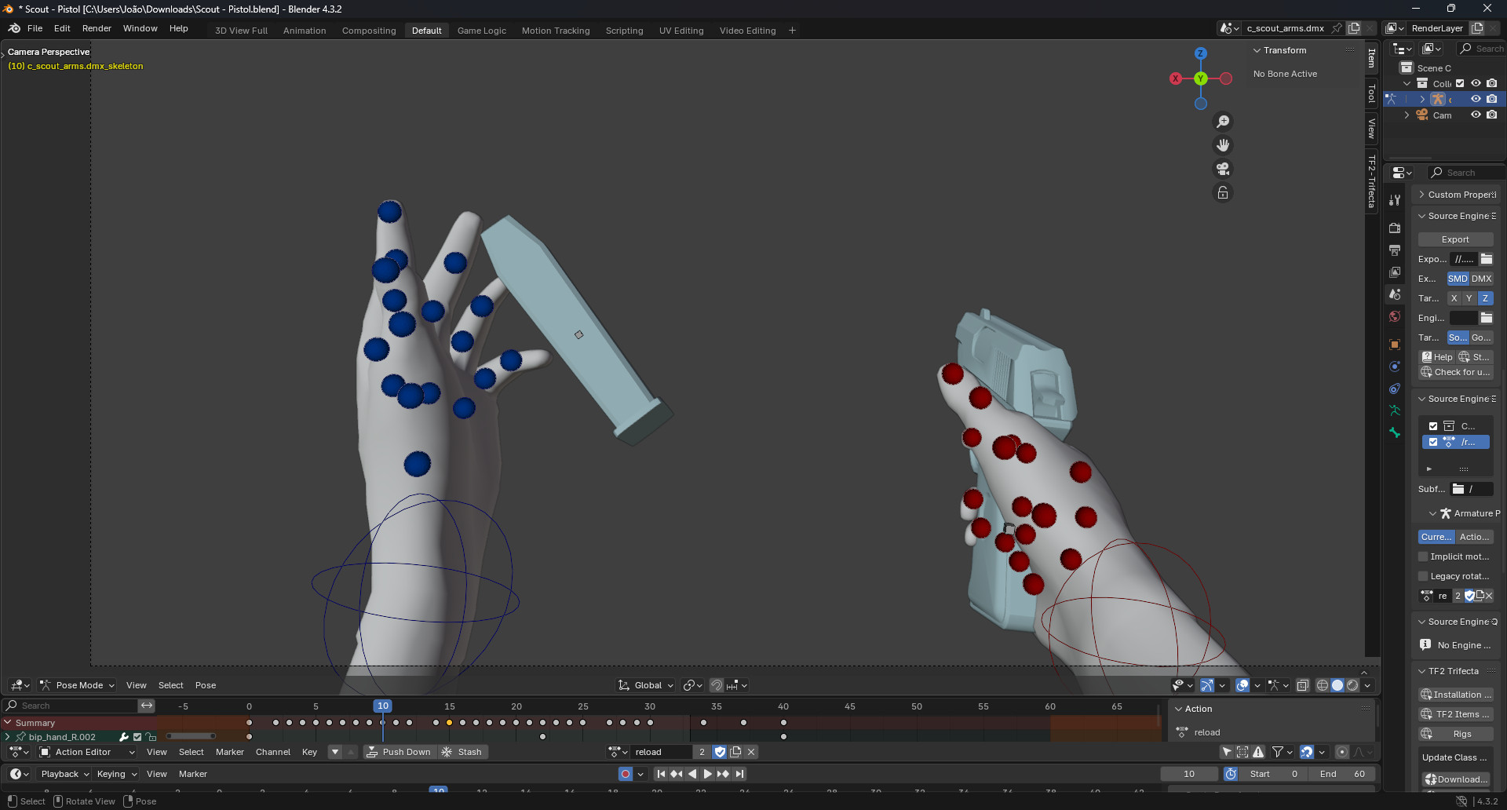Viewport: 1507px width, 810px height.
Task: Click the Toggle X-Ray icon in viewport header
Action: pos(1303,685)
